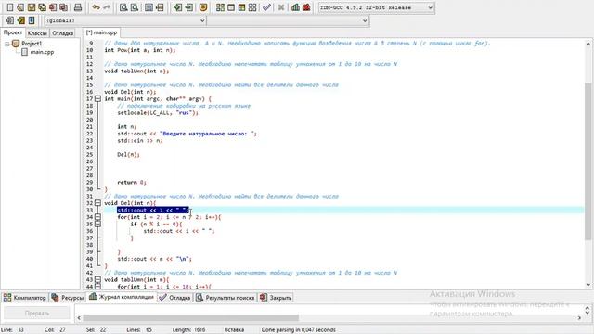Start debugging with the checkmark icon
Screen dimensions: 594x334
(x=266, y=7)
